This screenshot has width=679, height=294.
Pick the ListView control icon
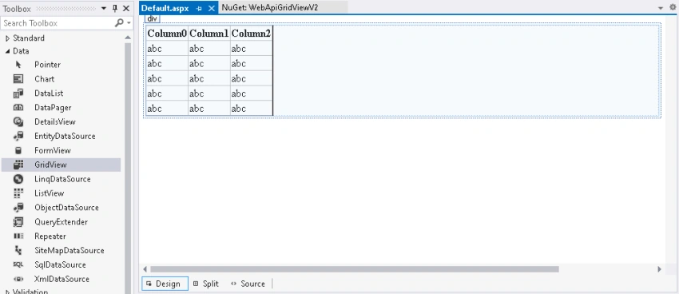click(18, 193)
